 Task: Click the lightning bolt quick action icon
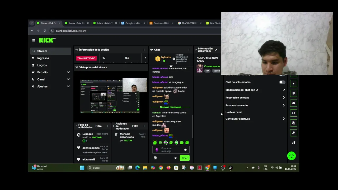tap(294, 83)
